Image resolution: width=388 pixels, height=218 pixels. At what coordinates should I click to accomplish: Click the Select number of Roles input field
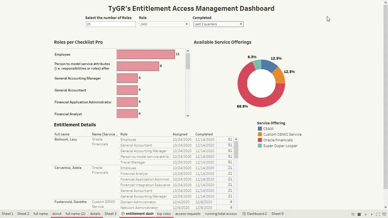click(111, 24)
